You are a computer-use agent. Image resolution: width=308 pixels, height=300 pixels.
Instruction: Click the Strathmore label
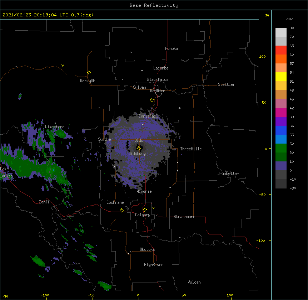coord(184,217)
